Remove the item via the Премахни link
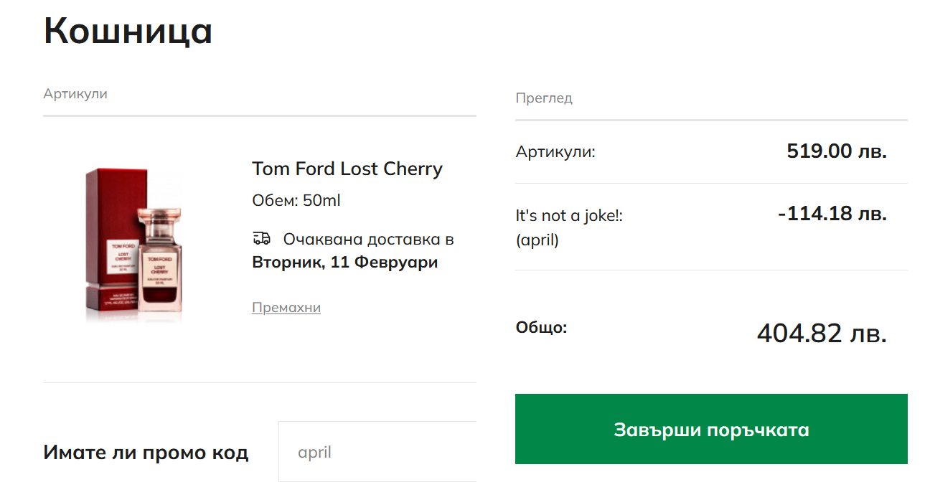Image resolution: width=930 pixels, height=500 pixels. [x=286, y=308]
